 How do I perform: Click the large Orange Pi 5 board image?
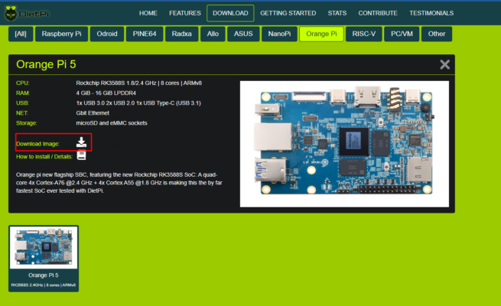pyautogui.click(x=344, y=144)
